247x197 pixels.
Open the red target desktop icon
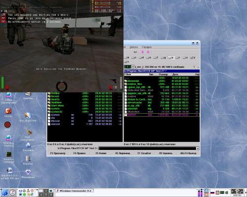click(x=7, y=126)
